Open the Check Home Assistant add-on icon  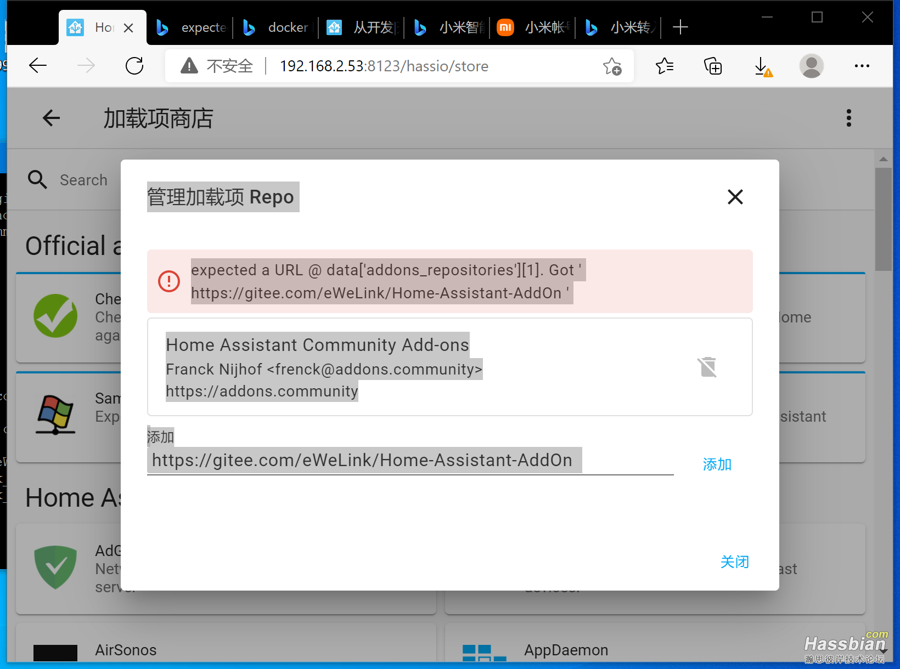[55, 316]
